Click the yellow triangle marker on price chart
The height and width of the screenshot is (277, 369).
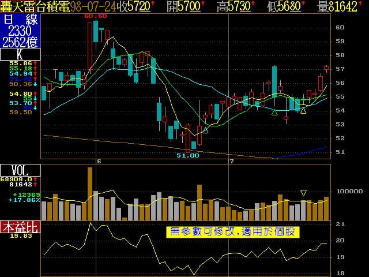coord(303,110)
